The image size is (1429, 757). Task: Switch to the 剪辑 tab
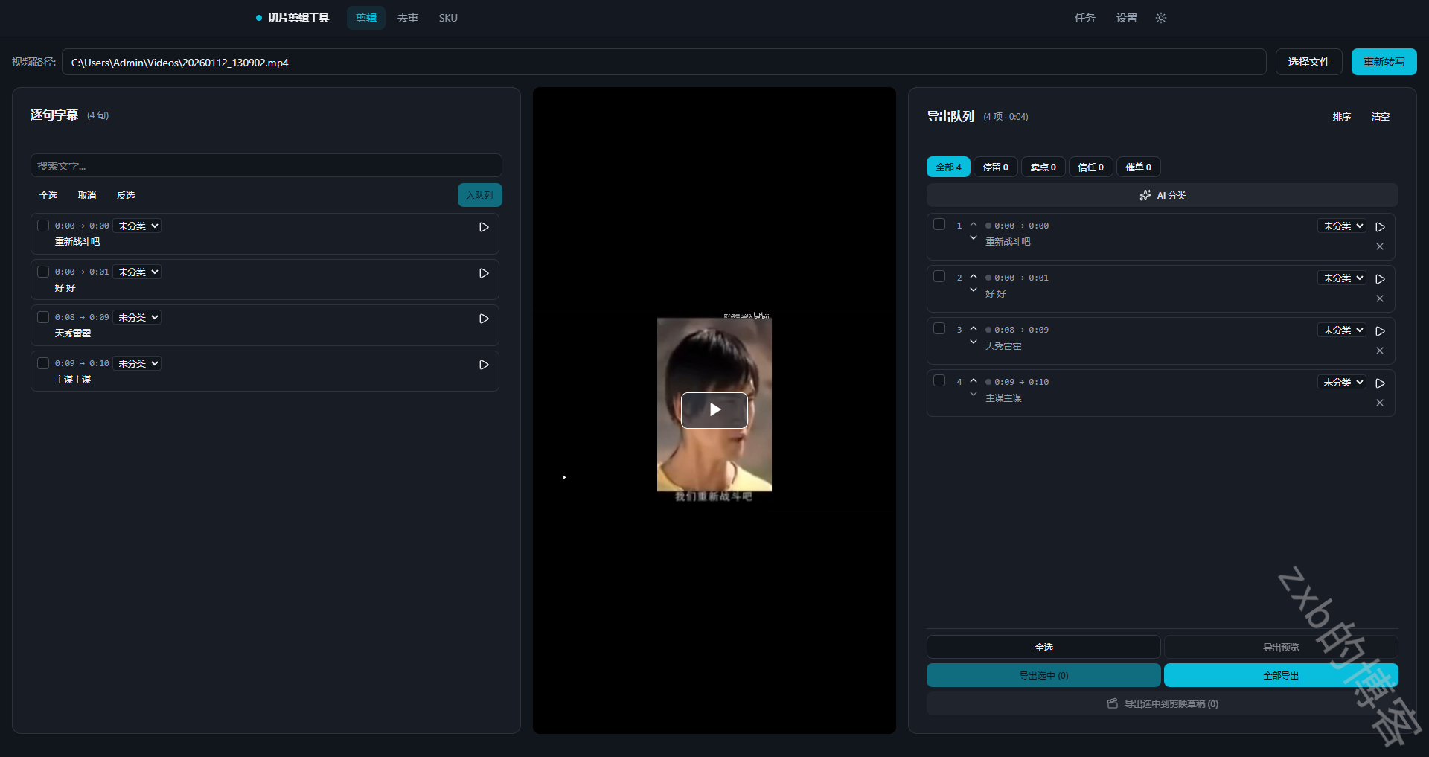point(366,18)
